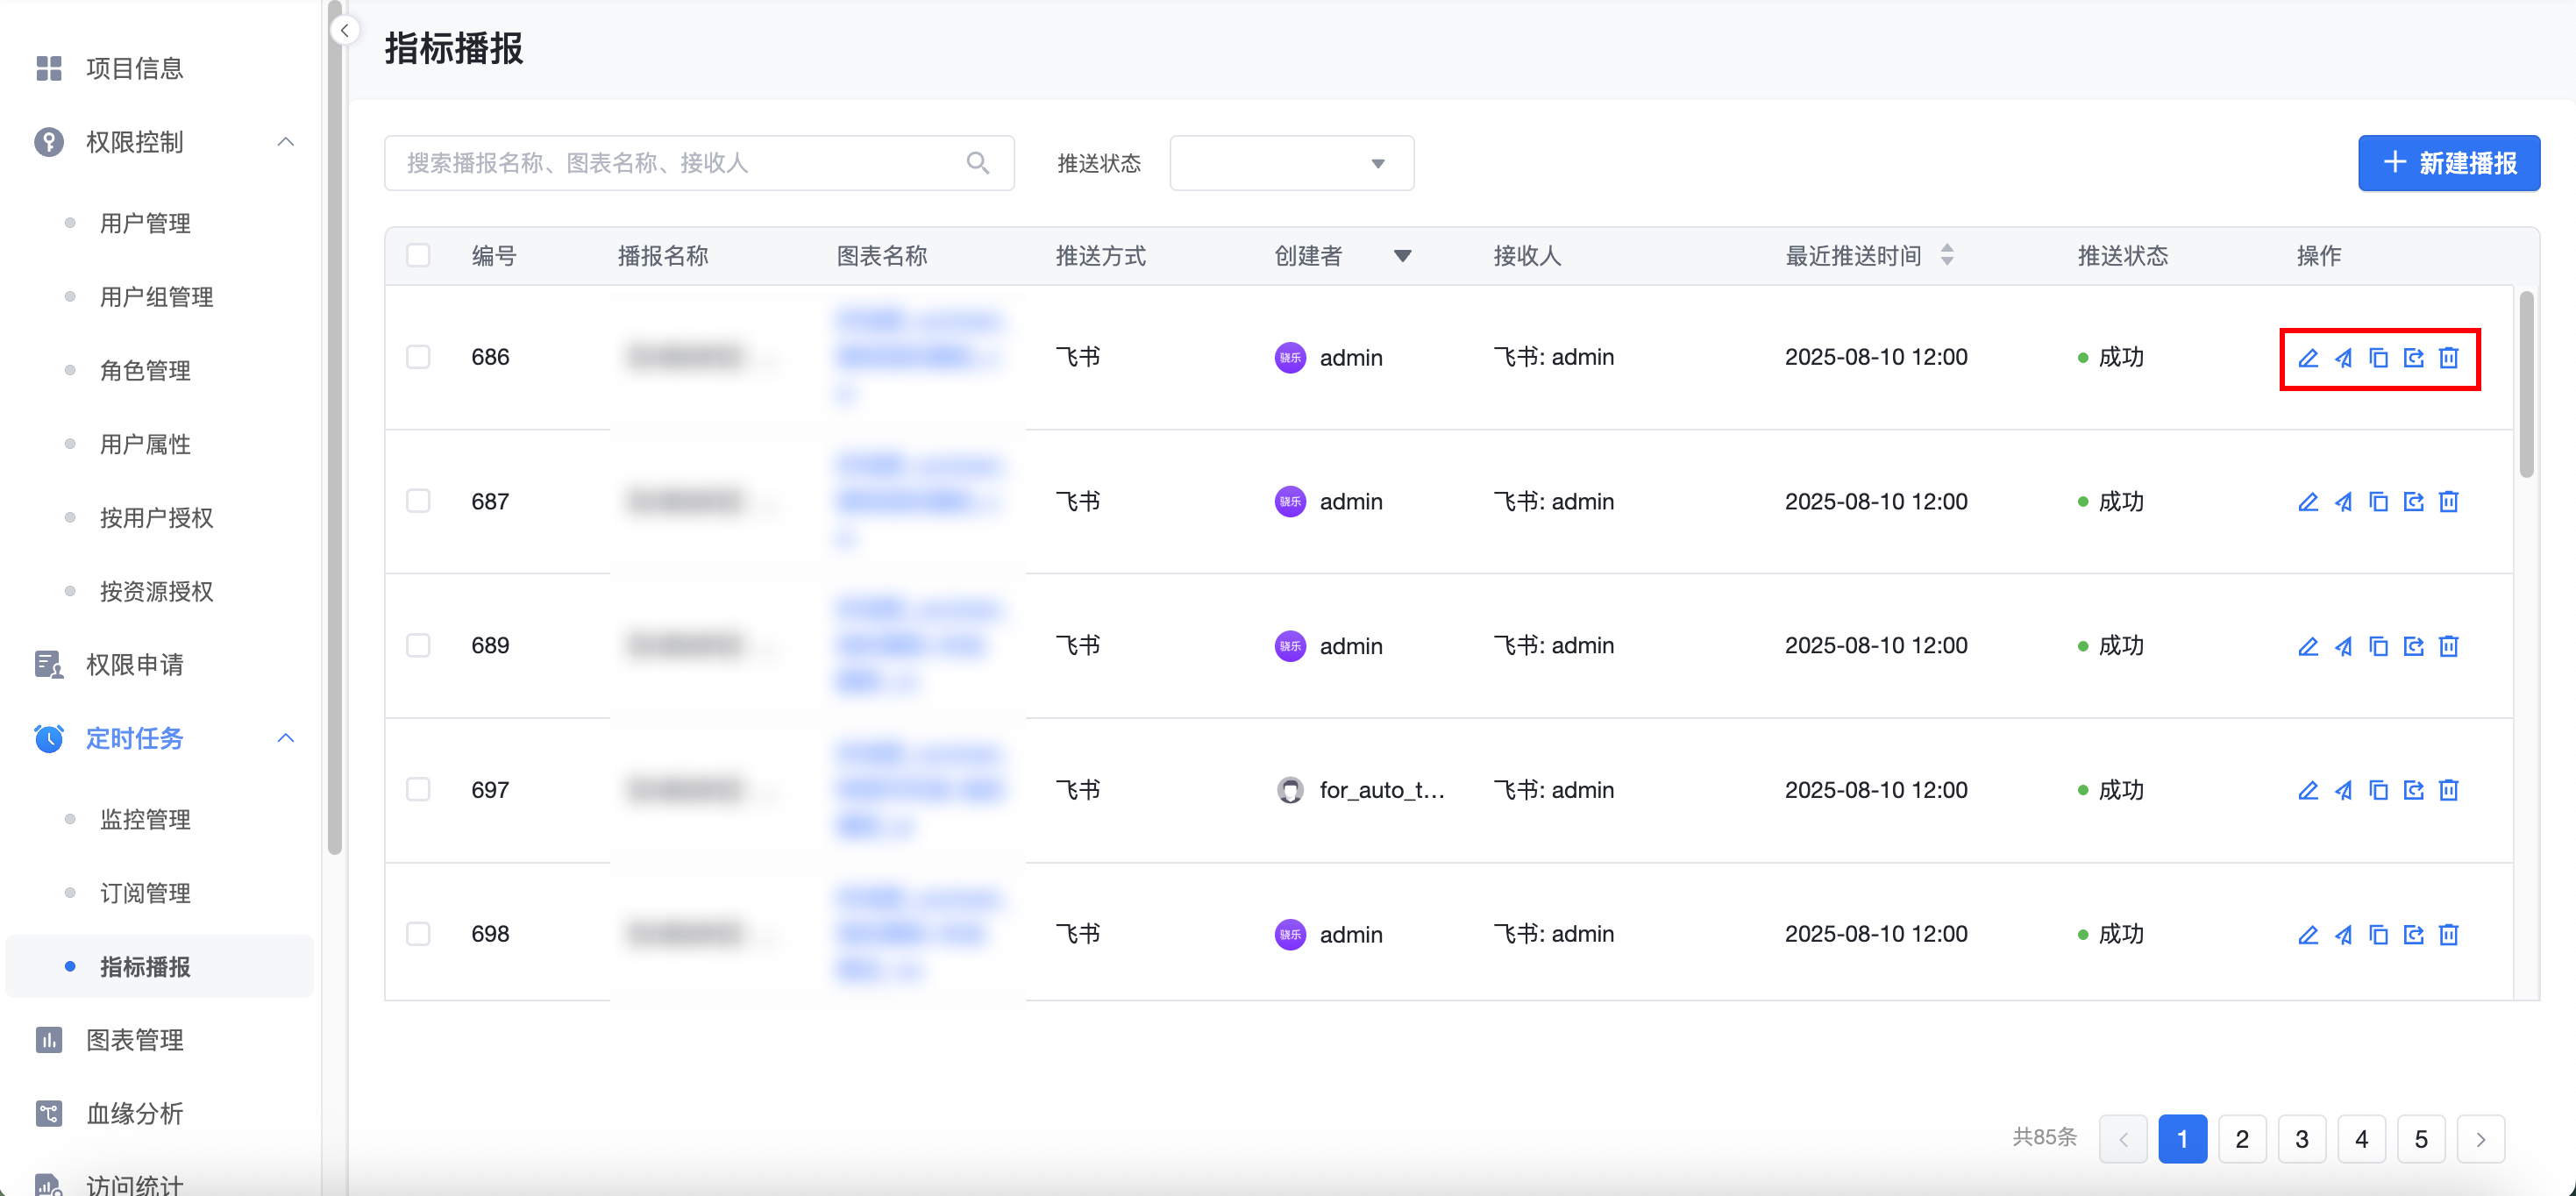The height and width of the screenshot is (1196, 2576).
Task: Collapse the sidebar with the arrow button
Action: [x=345, y=30]
